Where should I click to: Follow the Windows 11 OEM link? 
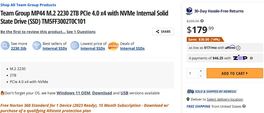coord(74,93)
